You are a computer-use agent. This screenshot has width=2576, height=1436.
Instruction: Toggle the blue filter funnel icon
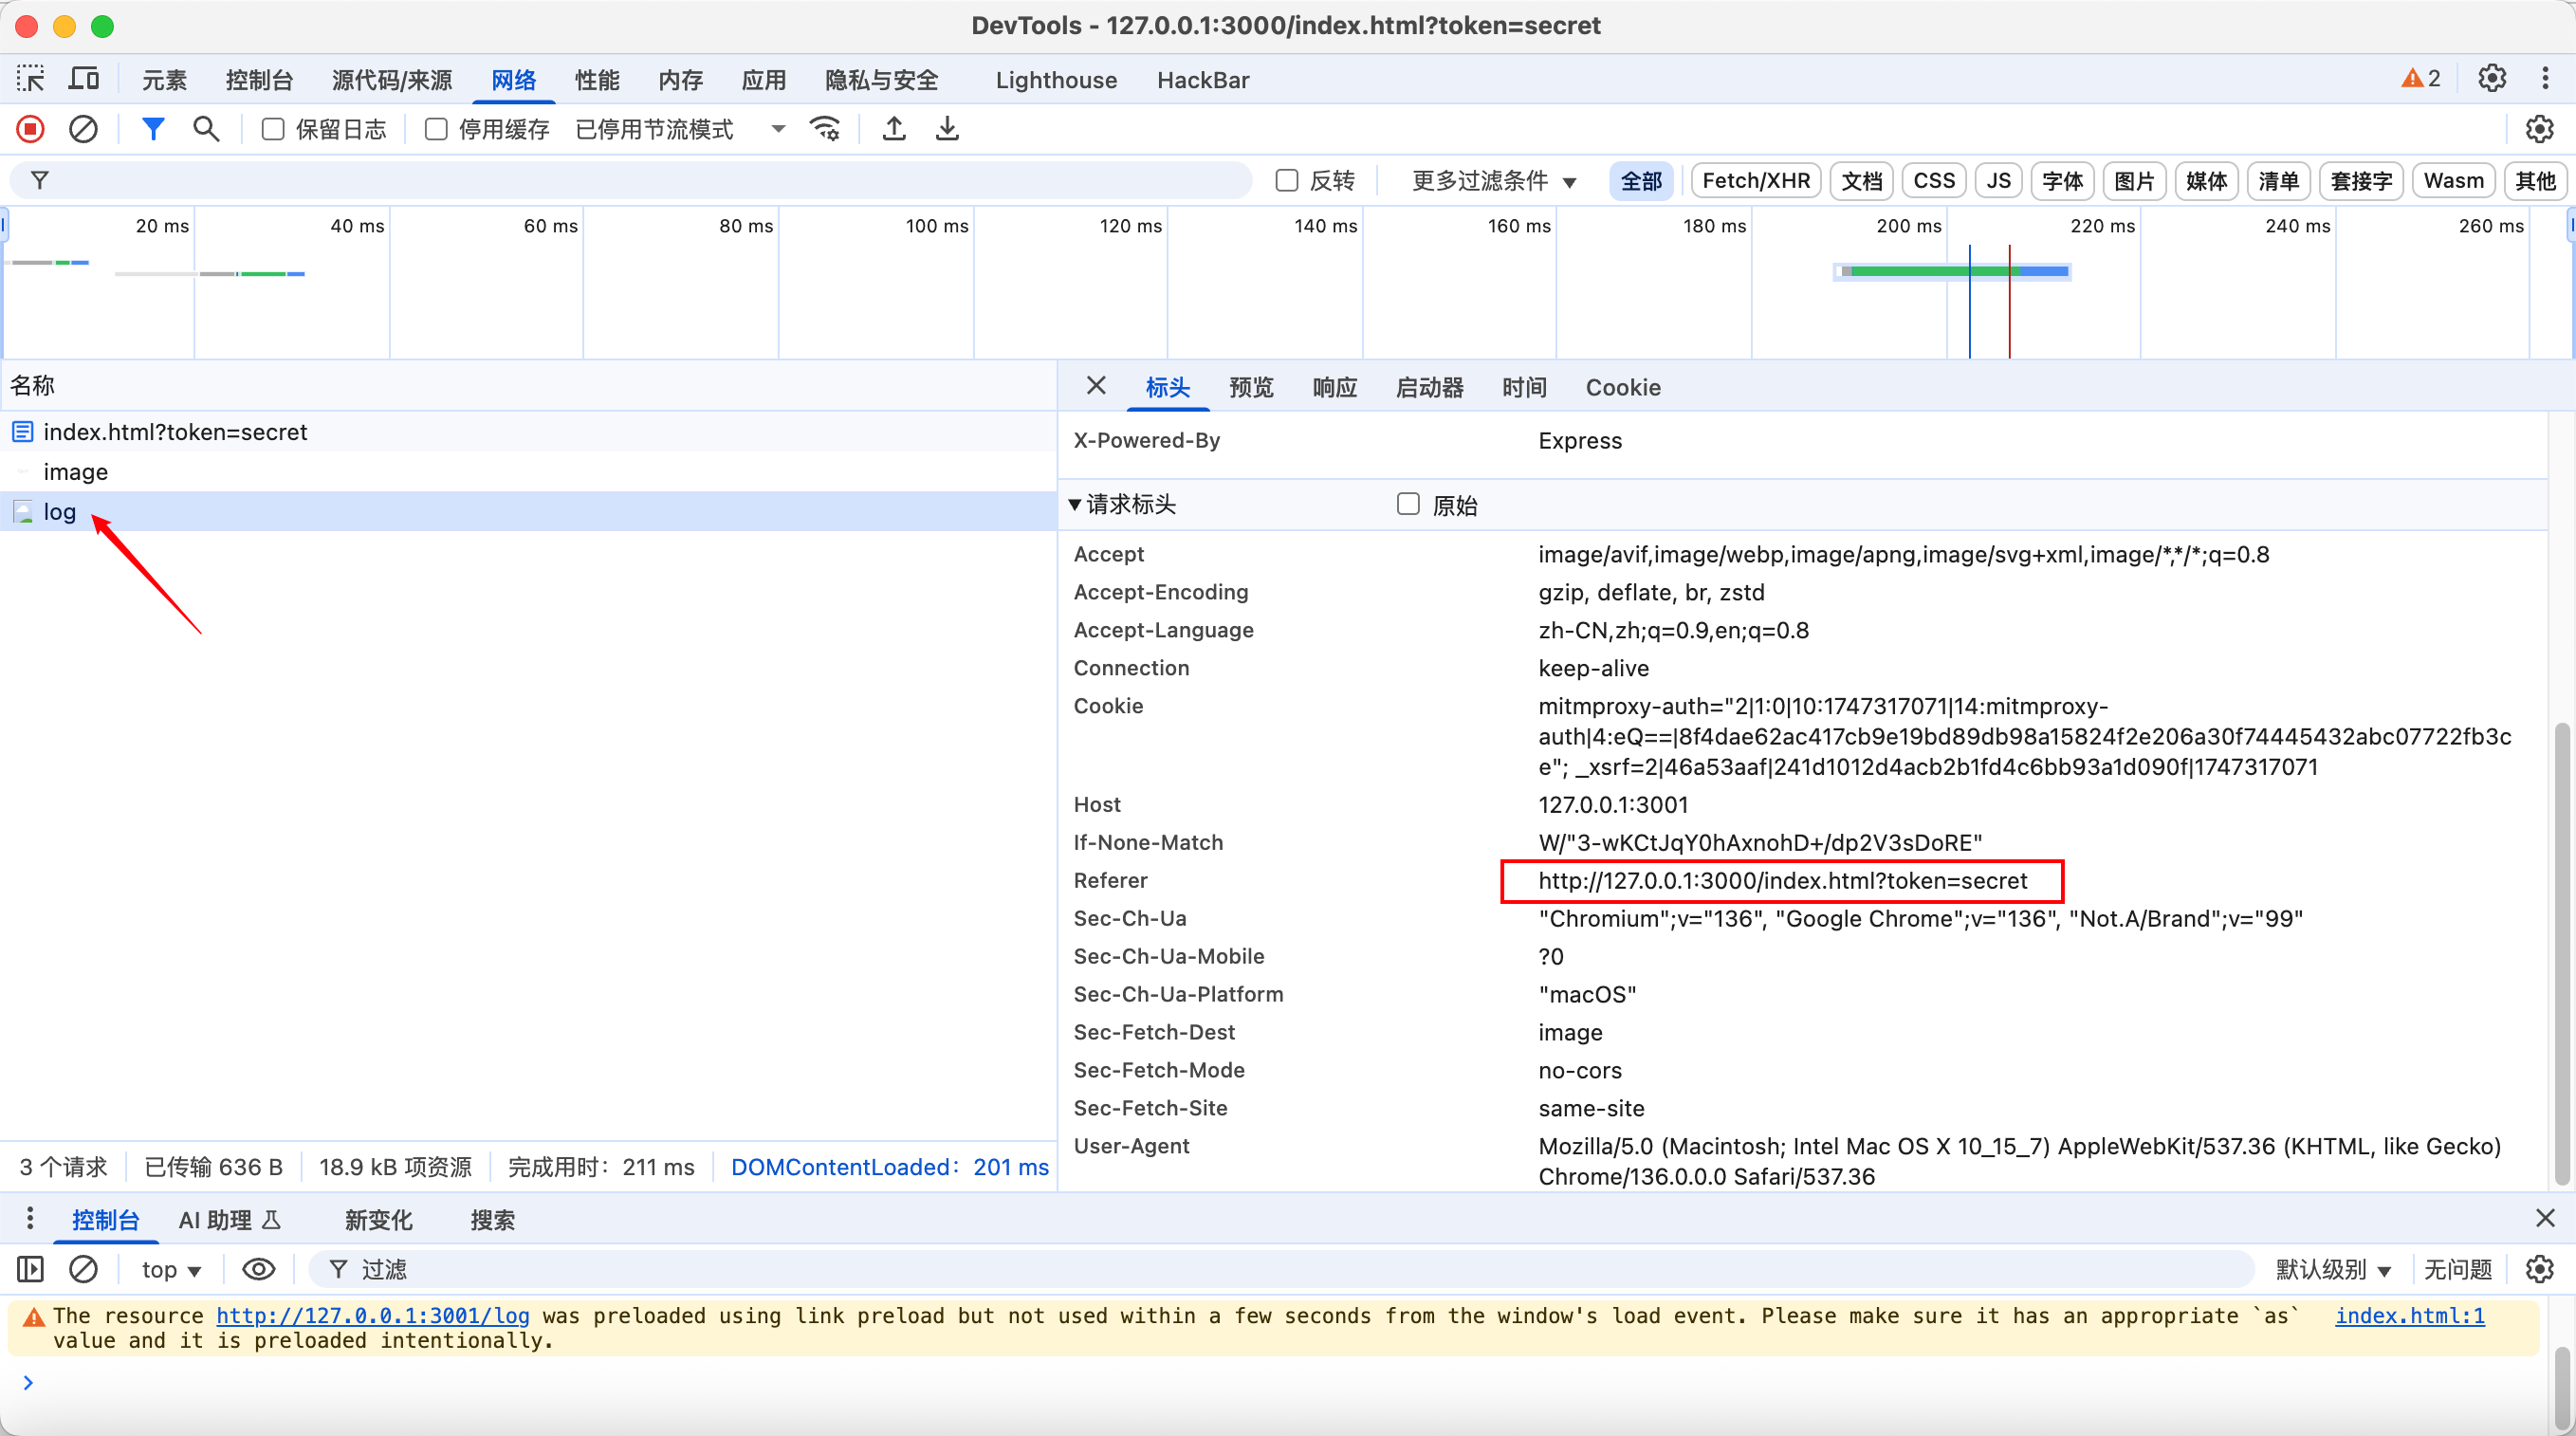tap(153, 129)
